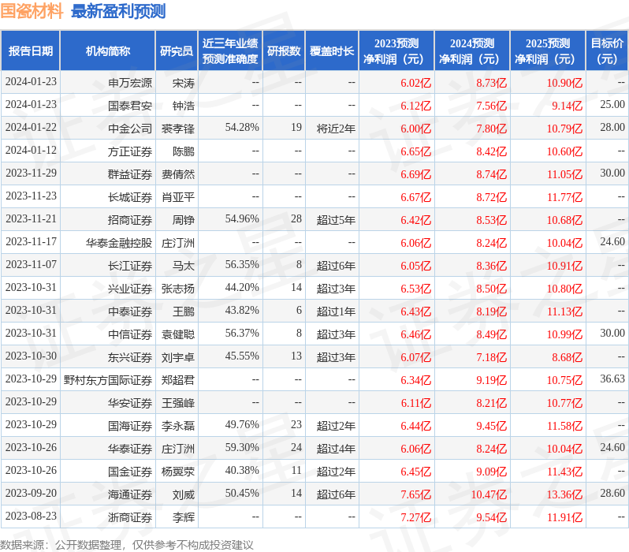
Task: Click analyst name 郑超君
Action: [x=178, y=380]
